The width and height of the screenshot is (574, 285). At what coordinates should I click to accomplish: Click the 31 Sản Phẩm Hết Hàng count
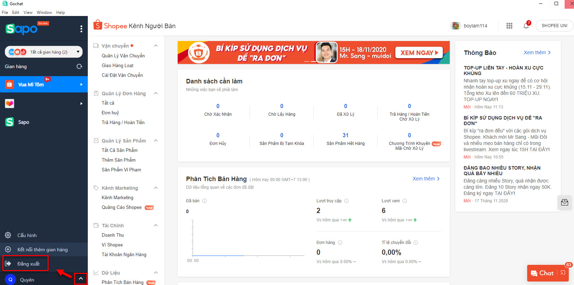pos(346,135)
